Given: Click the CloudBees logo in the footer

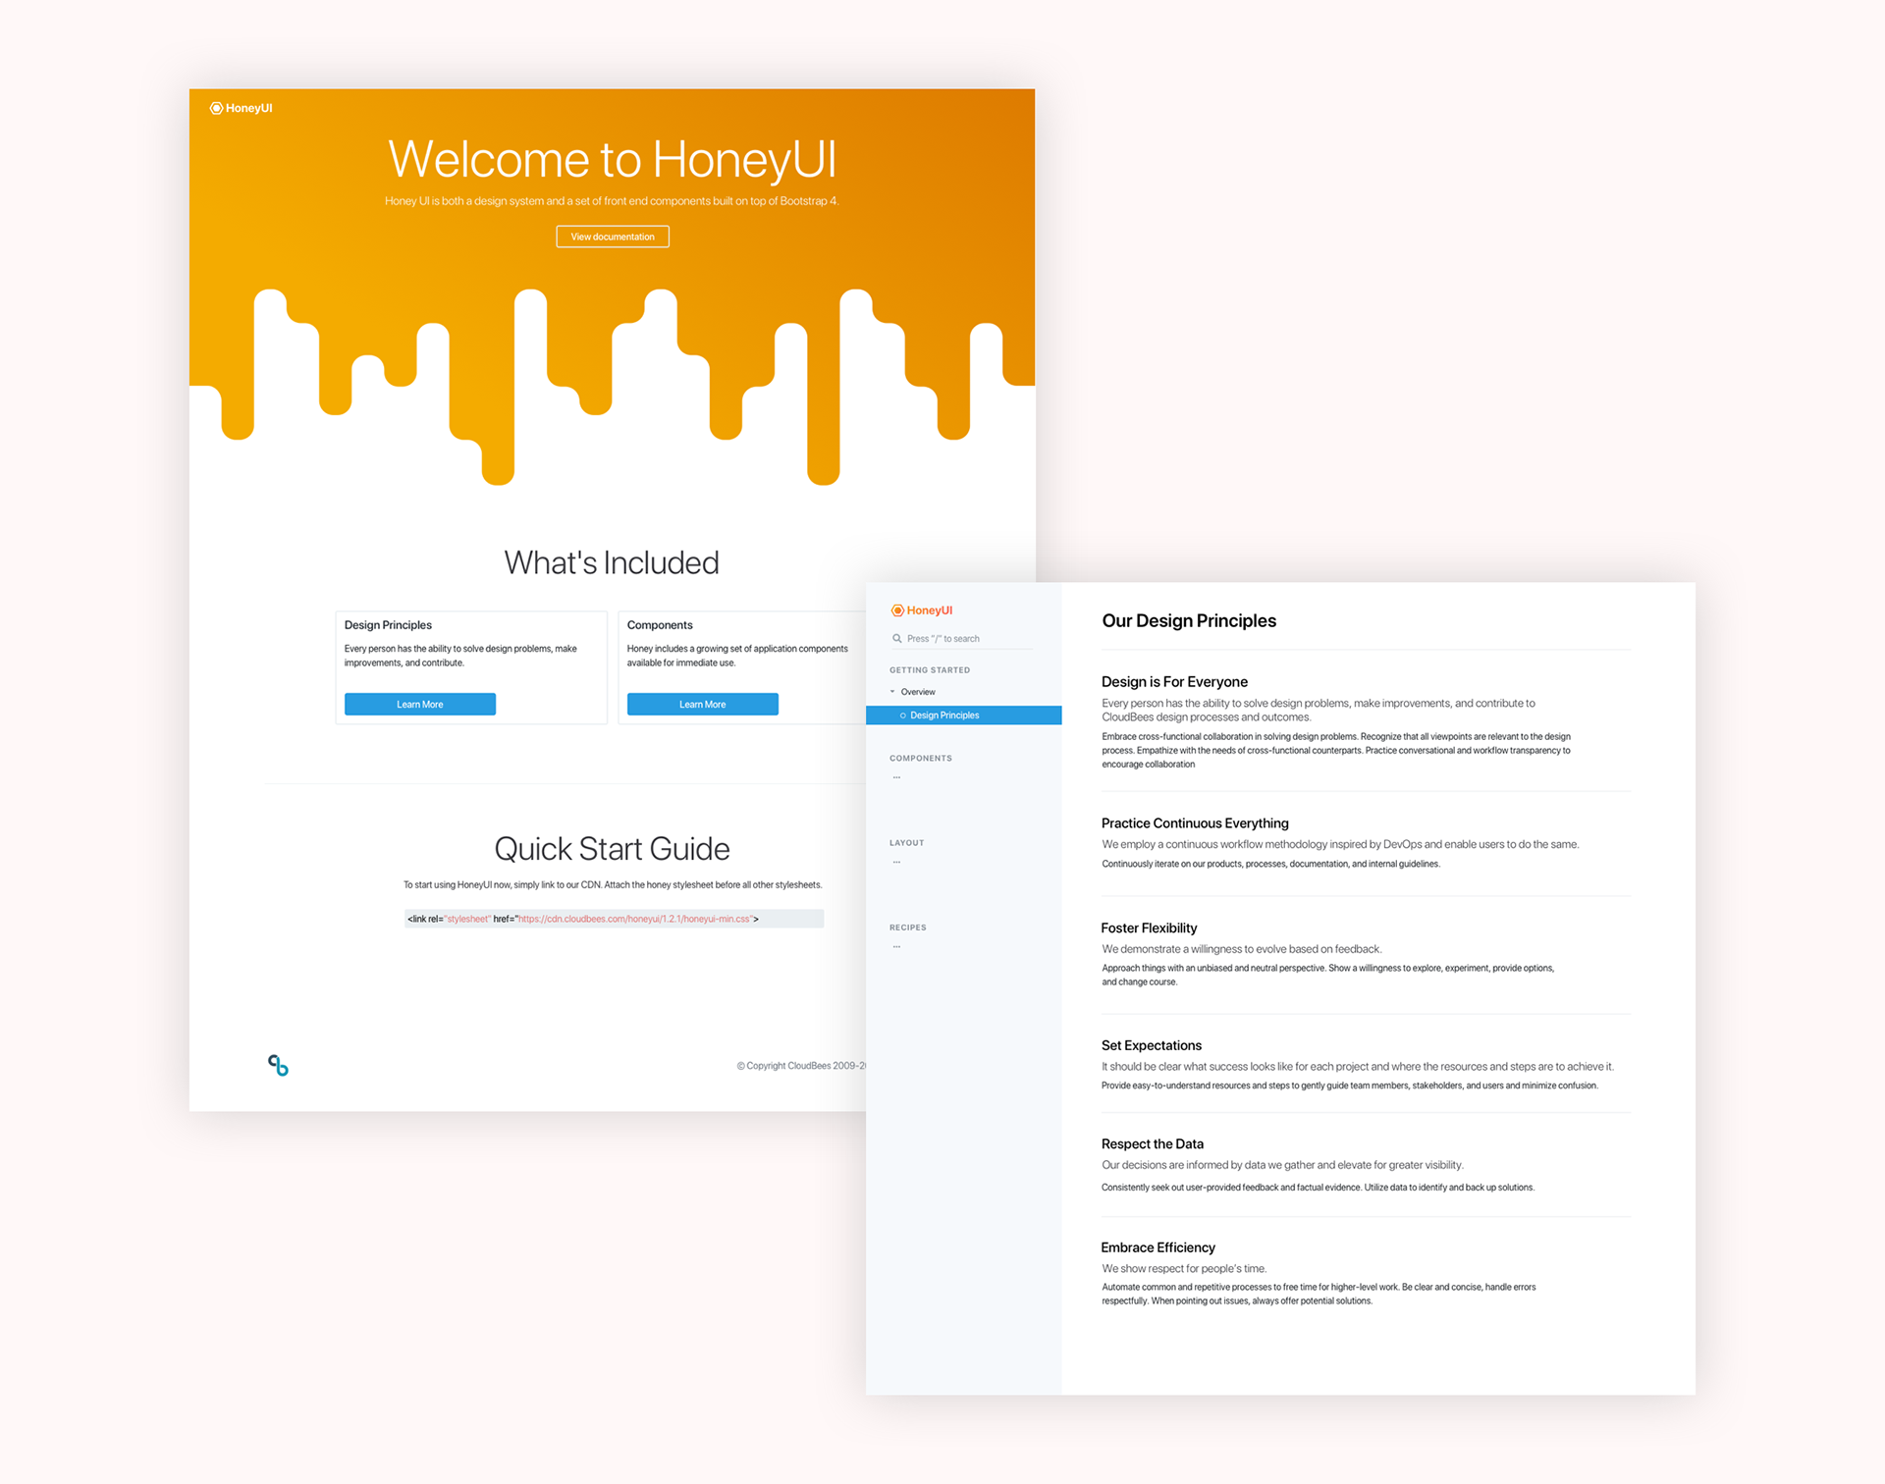Looking at the screenshot, I should [x=278, y=1065].
